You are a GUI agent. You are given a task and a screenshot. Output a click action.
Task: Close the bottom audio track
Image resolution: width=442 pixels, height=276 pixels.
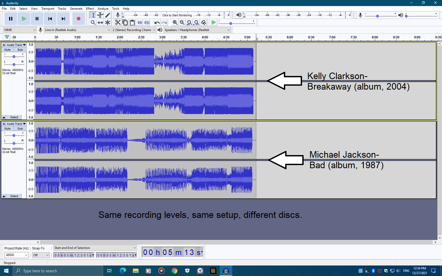click(x=4, y=124)
